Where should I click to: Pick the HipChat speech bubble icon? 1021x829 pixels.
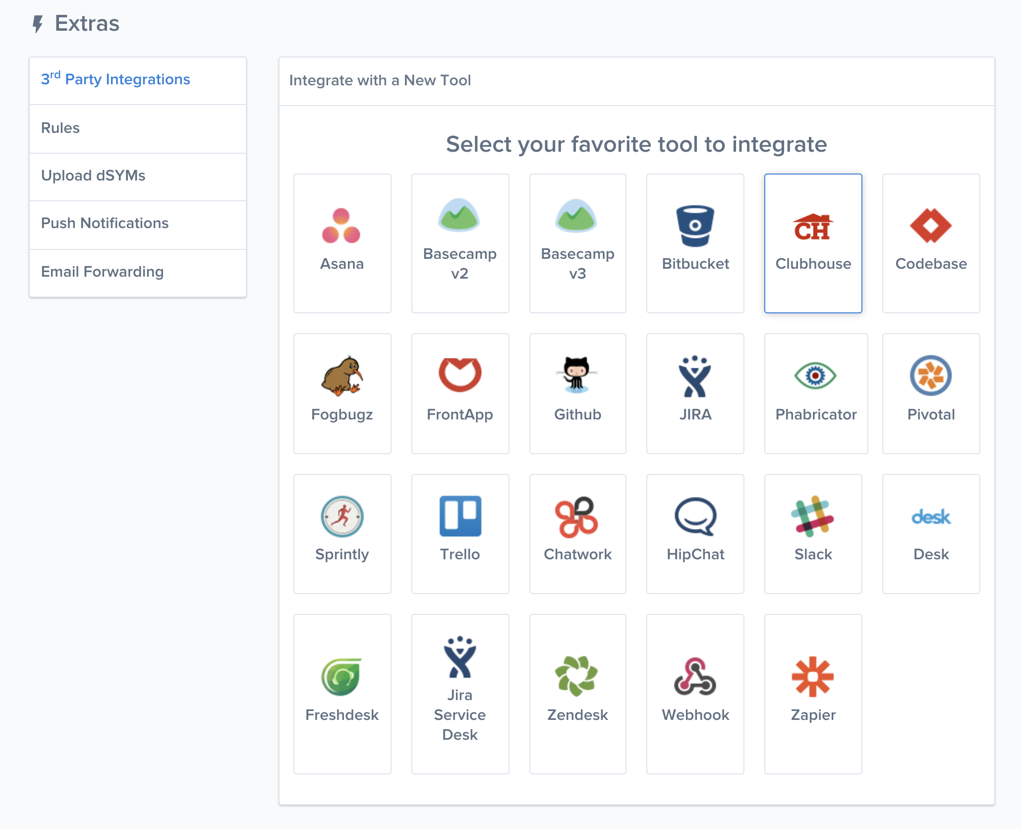695,517
